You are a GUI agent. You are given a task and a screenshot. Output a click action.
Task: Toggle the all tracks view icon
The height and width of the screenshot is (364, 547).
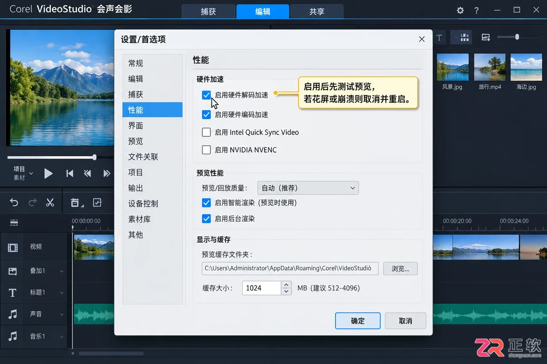coord(14,223)
